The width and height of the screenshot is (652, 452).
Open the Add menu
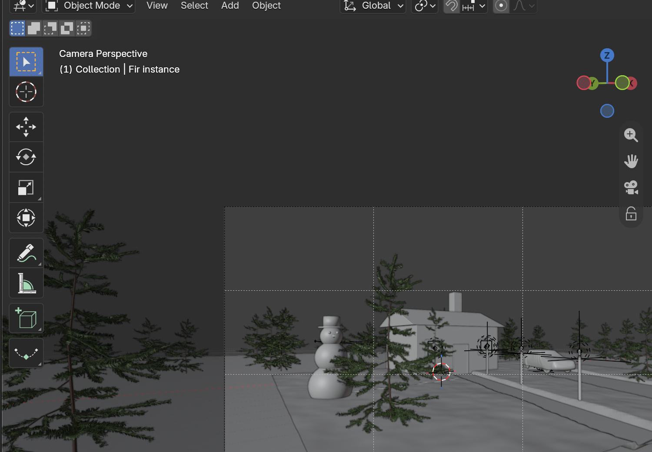(230, 6)
